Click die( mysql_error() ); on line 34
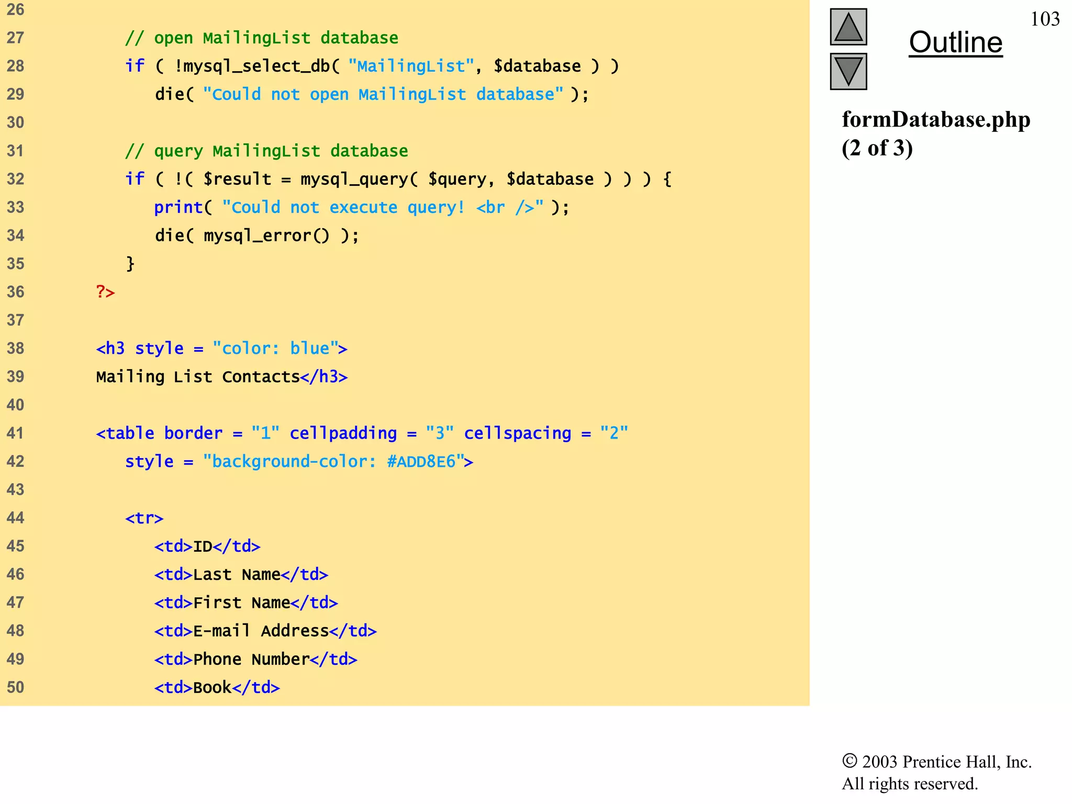 click(257, 236)
